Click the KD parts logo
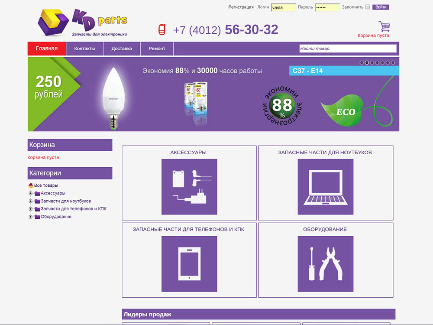Screen dimensions: 433x325 [82, 23]
